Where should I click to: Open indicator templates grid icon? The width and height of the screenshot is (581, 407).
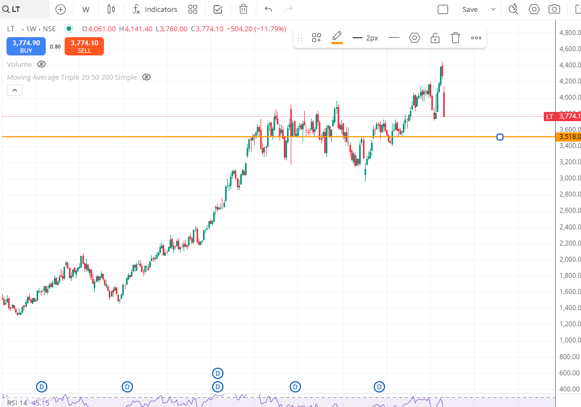tap(193, 9)
